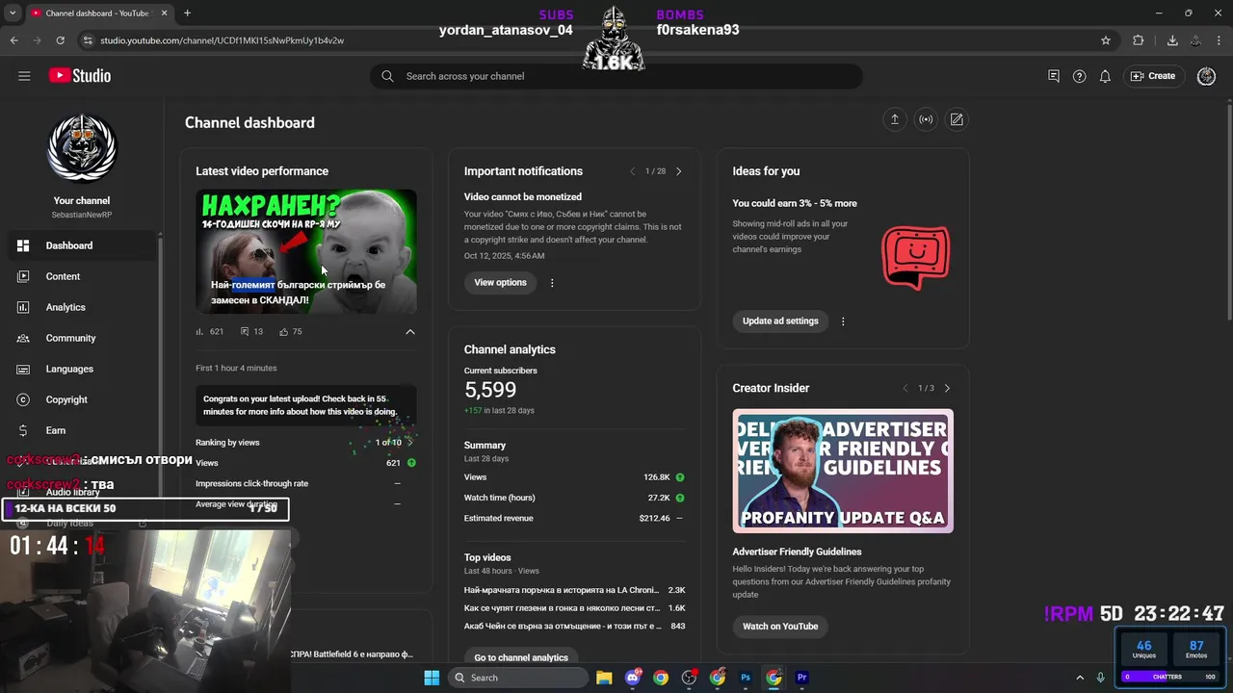The image size is (1233, 693).
Task: Open the Help icon in header
Action: (x=1080, y=76)
